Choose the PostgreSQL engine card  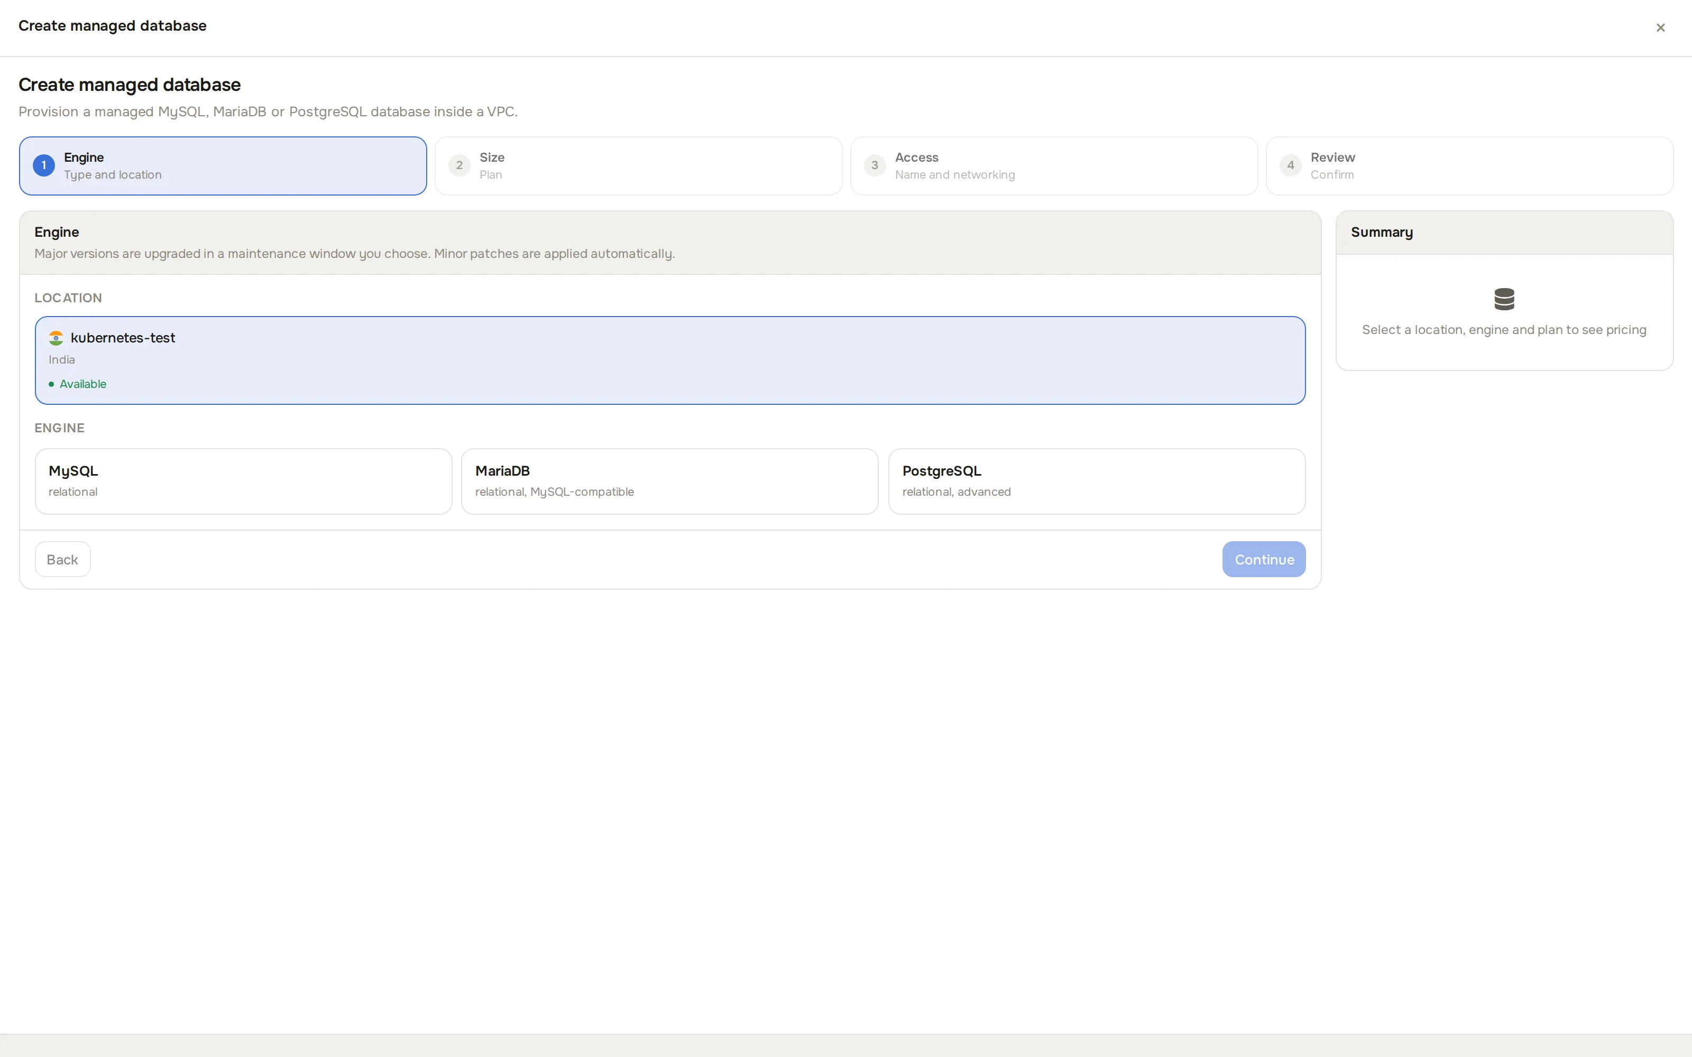1096,481
